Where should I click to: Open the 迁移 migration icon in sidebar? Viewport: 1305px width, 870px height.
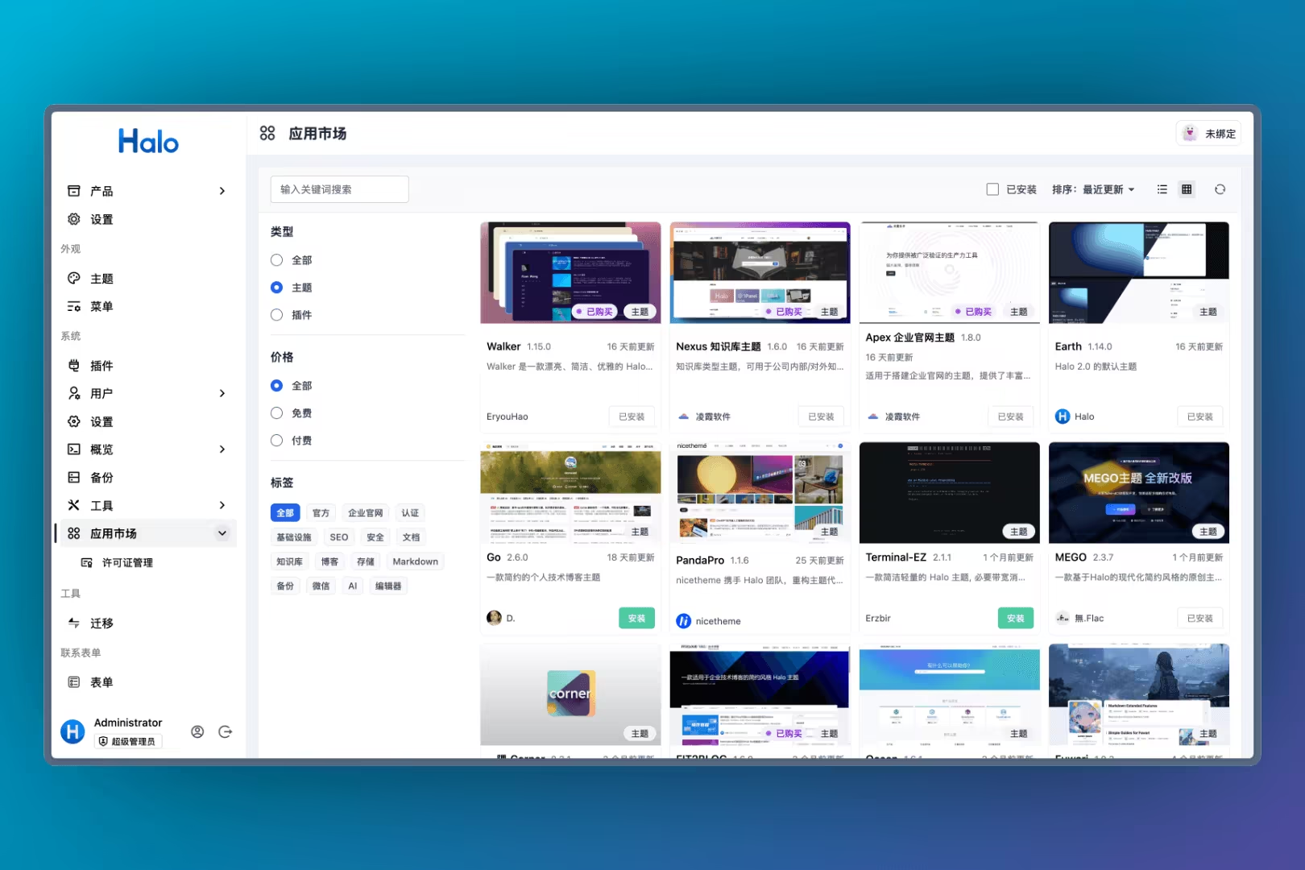74,623
